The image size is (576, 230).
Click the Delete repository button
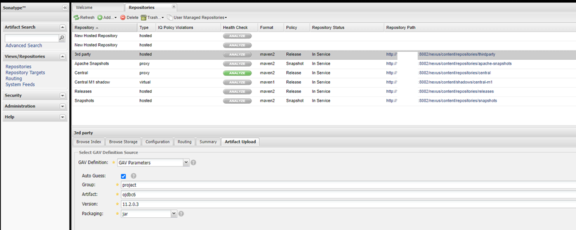tap(129, 18)
